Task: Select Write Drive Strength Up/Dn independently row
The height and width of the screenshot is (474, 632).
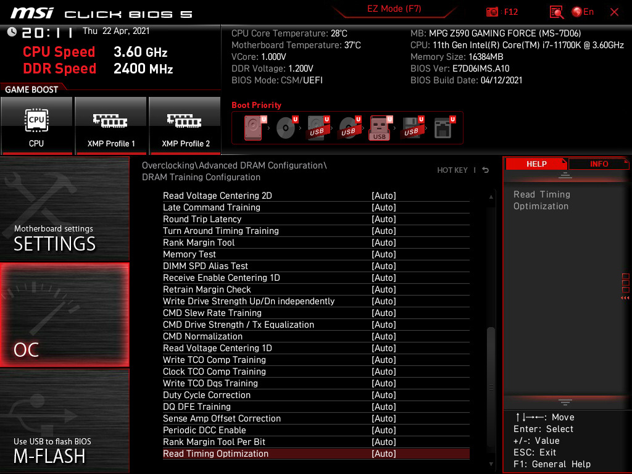Action: click(316, 301)
